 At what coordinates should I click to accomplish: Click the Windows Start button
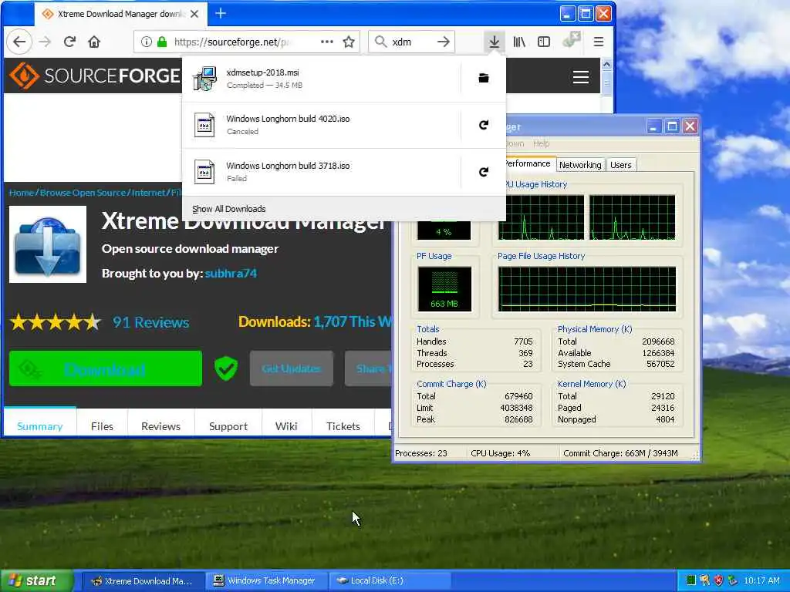[x=35, y=580]
